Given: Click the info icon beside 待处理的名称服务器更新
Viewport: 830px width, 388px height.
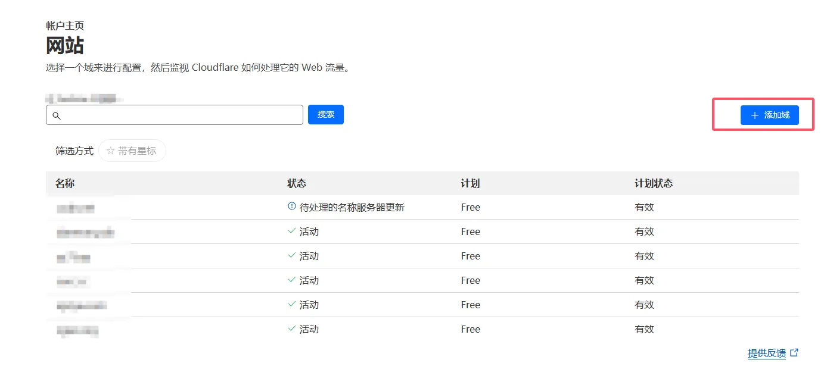Looking at the screenshot, I should [x=291, y=206].
